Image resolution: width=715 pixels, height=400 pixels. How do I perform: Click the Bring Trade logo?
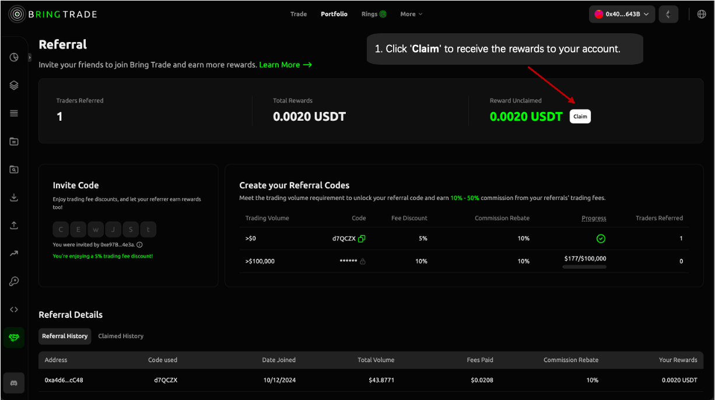coord(53,14)
